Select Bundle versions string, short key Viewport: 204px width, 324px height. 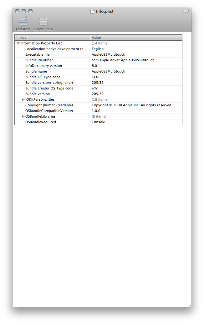click(x=49, y=83)
